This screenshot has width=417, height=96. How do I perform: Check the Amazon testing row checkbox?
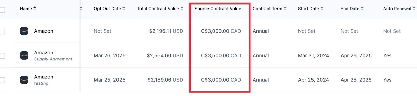[x=2, y=80]
